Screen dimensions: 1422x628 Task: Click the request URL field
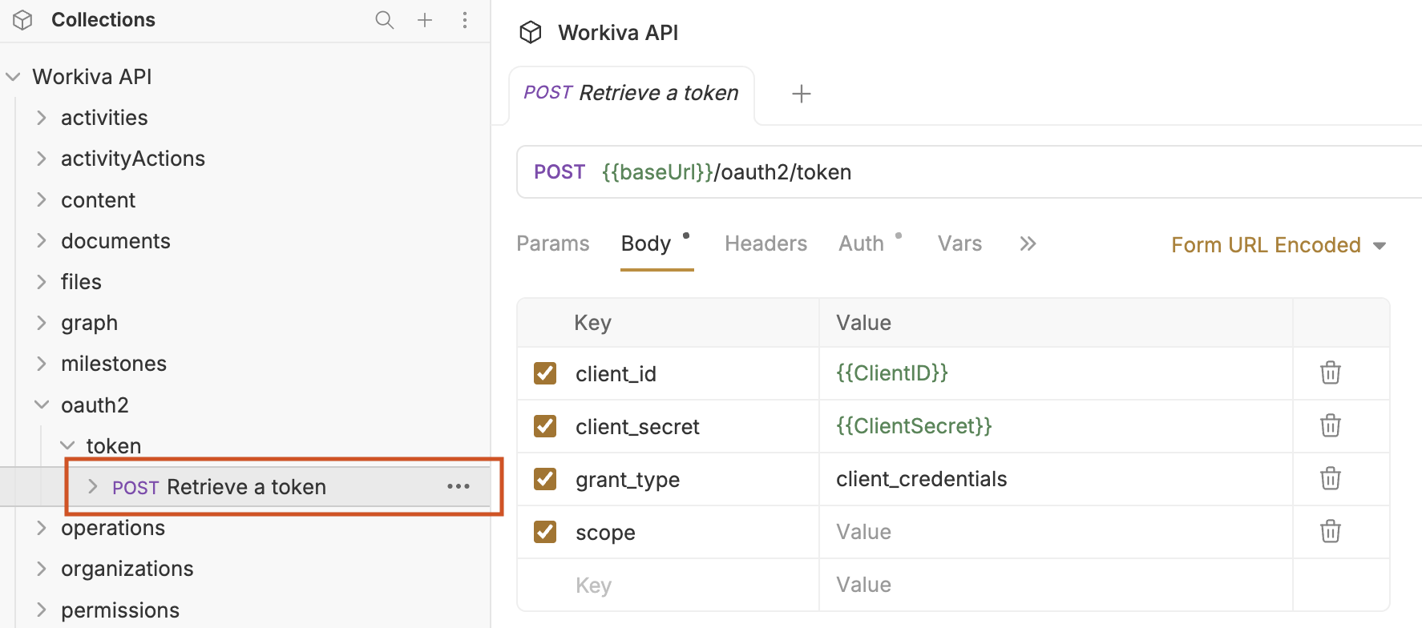970,172
